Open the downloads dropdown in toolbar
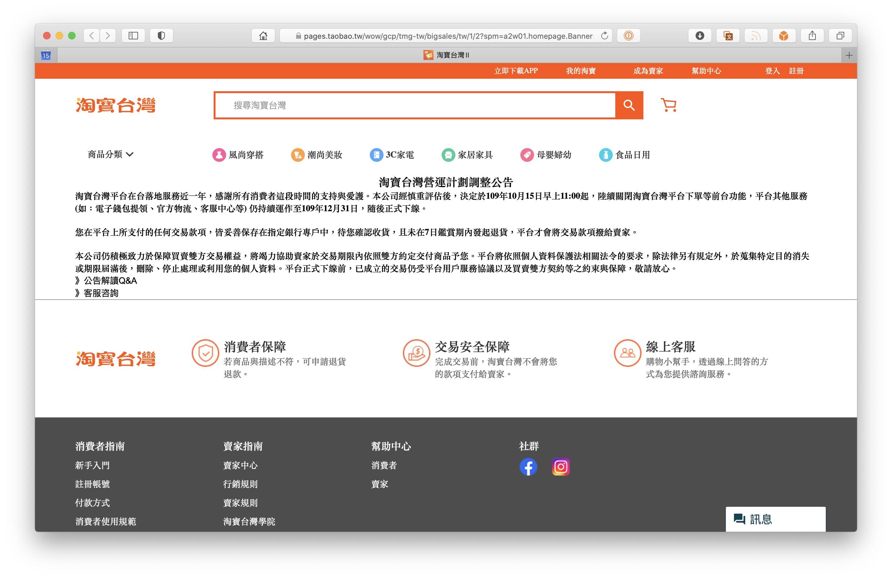892x578 pixels. (700, 36)
